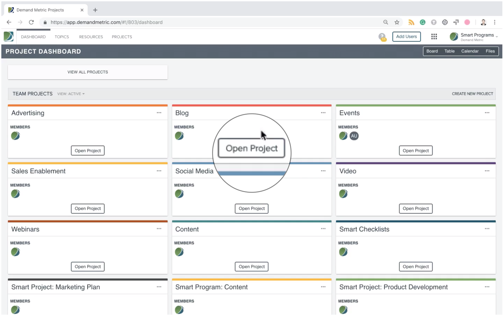Click member avatar in Webinars card
The height and width of the screenshot is (316, 503).
coord(15,252)
